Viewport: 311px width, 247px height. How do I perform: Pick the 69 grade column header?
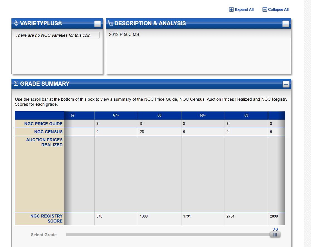click(x=246, y=115)
